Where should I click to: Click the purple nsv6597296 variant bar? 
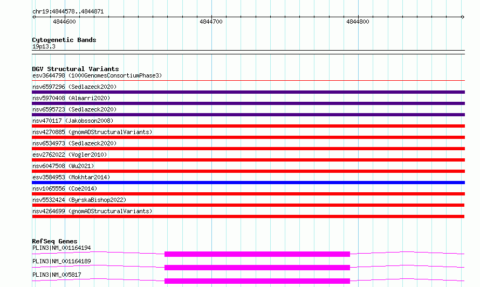[248, 92]
